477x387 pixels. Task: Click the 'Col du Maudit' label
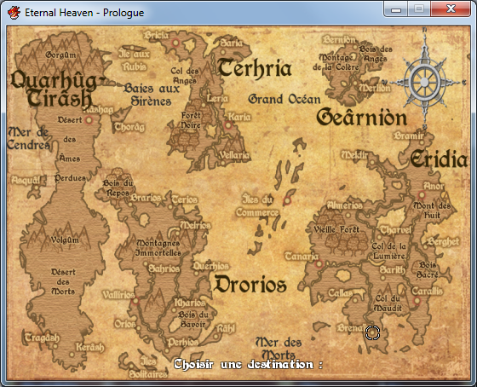(x=388, y=303)
